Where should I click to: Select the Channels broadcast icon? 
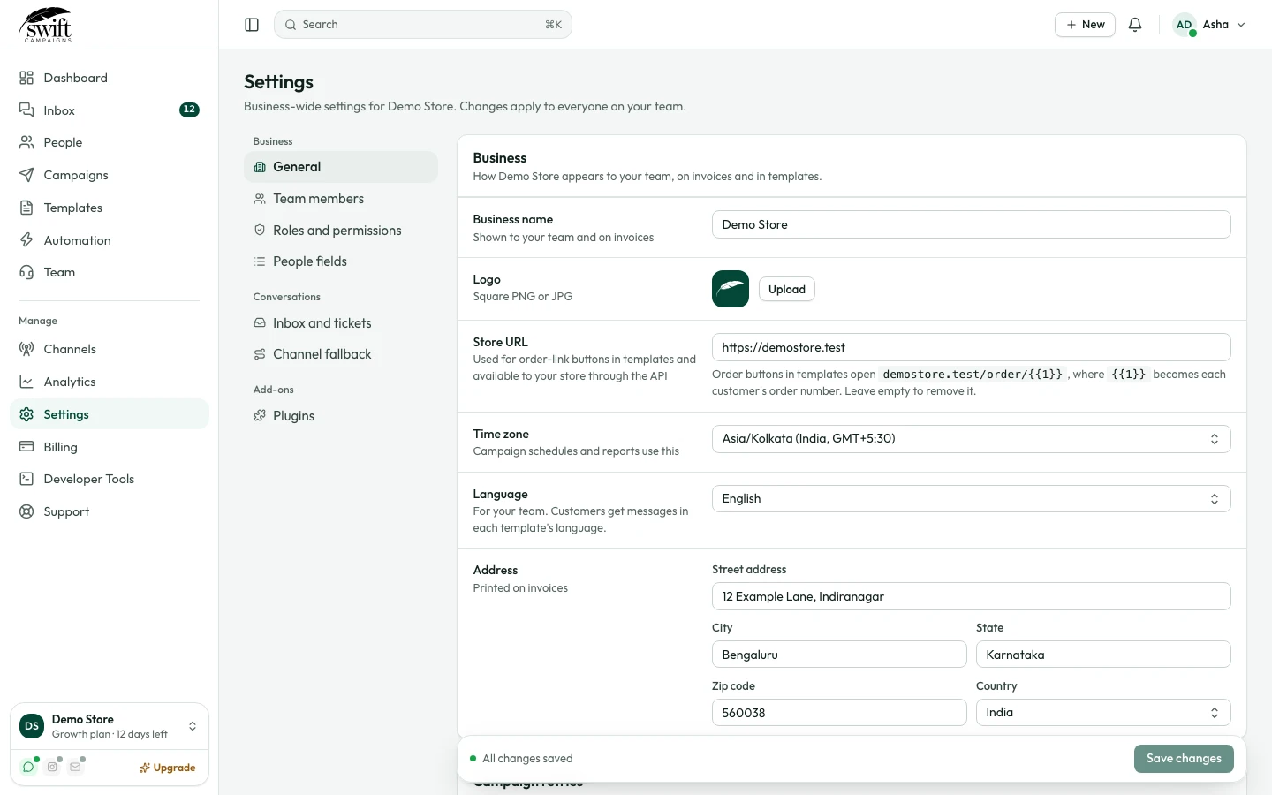tap(26, 349)
